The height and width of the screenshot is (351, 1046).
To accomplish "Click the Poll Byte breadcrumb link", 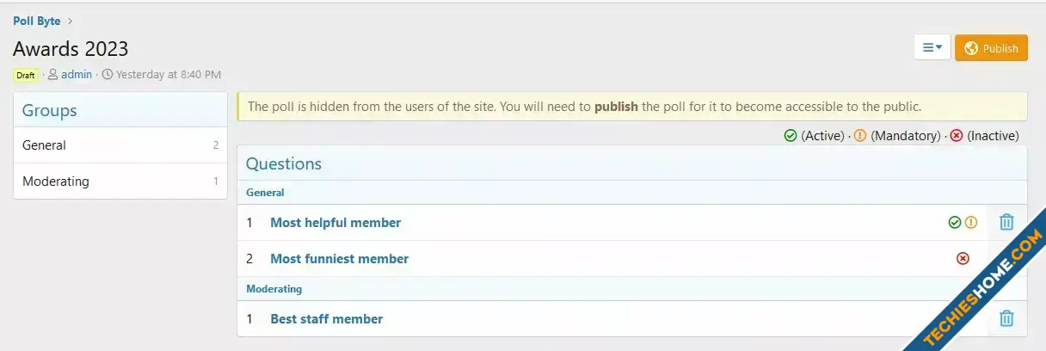I will [x=36, y=21].
